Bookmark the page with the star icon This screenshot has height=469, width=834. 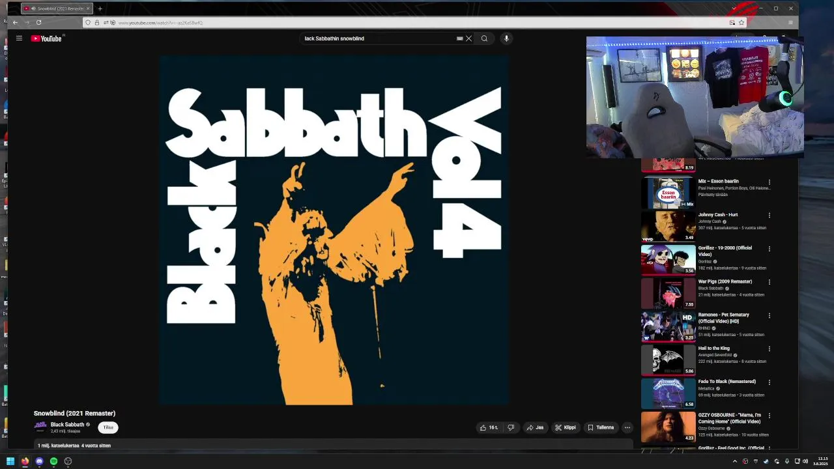741,23
